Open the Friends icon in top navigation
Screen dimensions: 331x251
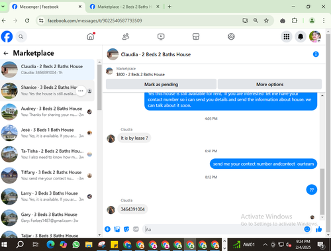126,36
